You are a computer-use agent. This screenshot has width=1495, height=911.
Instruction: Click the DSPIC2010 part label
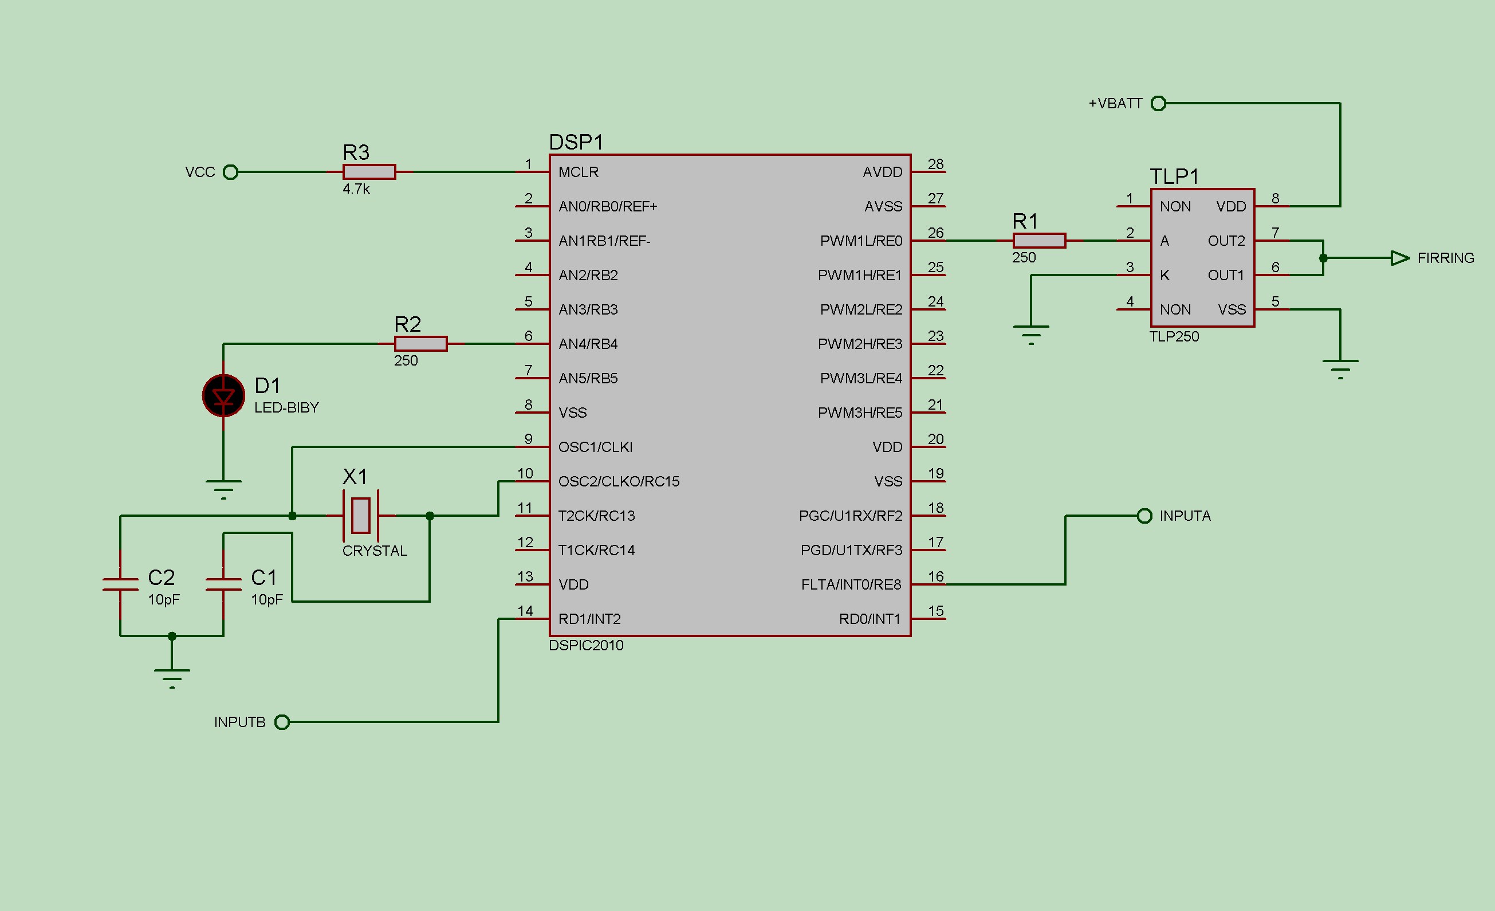pos(585,645)
